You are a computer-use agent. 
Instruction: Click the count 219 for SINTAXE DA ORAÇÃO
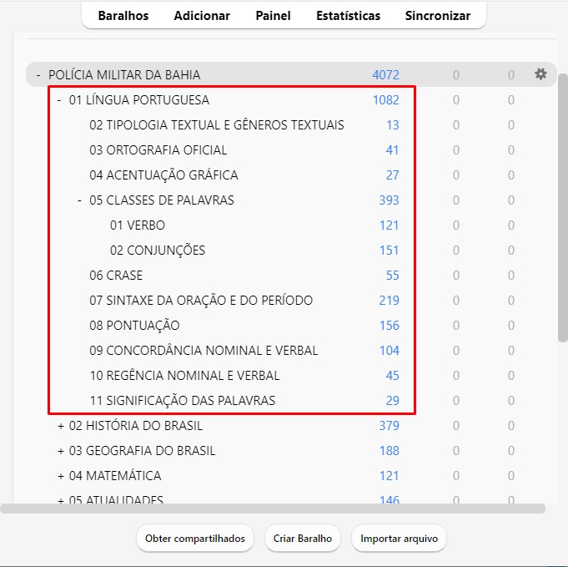(x=389, y=300)
